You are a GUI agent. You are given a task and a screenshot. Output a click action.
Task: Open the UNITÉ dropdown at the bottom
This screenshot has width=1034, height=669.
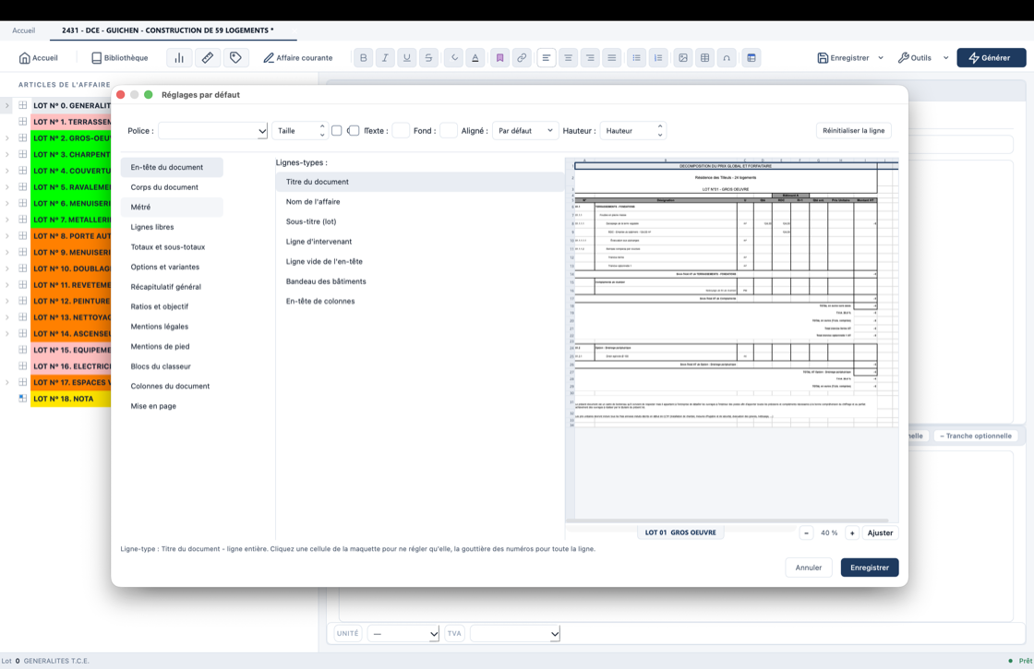[x=403, y=633]
